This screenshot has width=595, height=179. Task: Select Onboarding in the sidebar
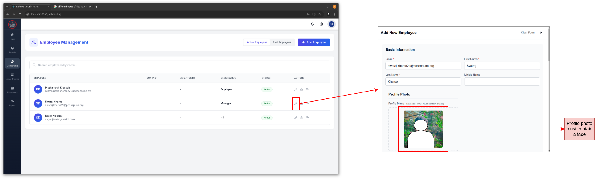[x=12, y=63]
